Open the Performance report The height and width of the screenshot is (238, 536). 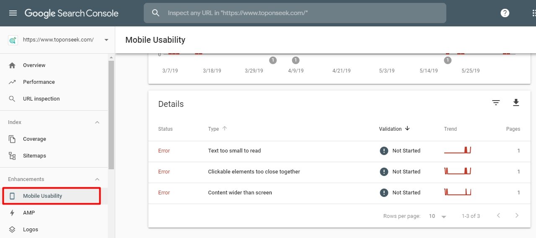[x=39, y=82]
